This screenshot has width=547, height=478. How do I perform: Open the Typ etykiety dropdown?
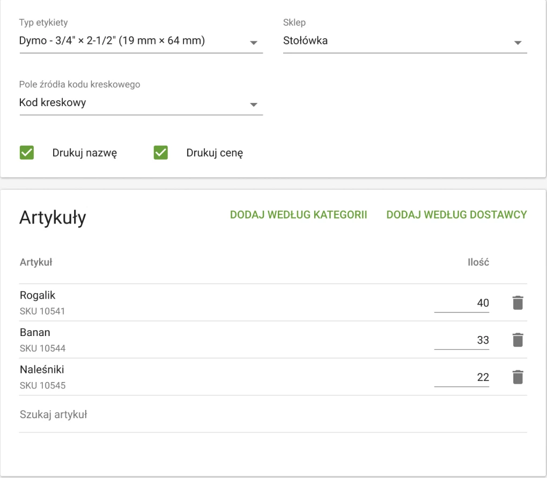click(141, 41)
